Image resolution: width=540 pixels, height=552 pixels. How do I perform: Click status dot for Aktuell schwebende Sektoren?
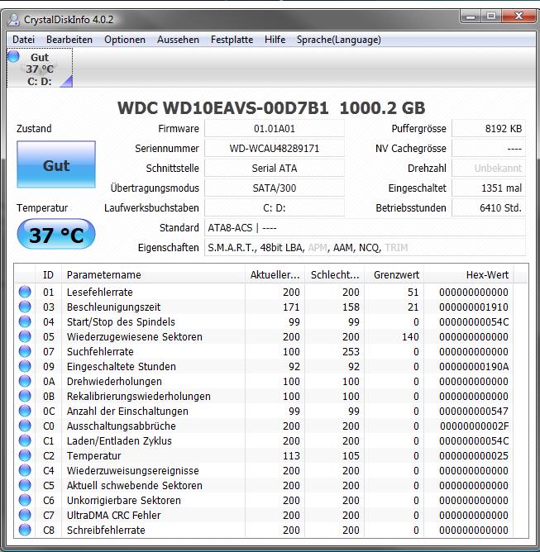(x=25, y=485)
